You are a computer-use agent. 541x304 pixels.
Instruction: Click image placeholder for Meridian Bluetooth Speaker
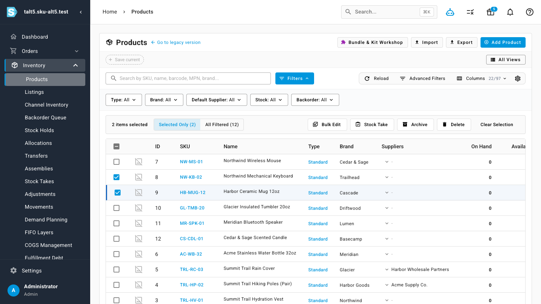139,223
